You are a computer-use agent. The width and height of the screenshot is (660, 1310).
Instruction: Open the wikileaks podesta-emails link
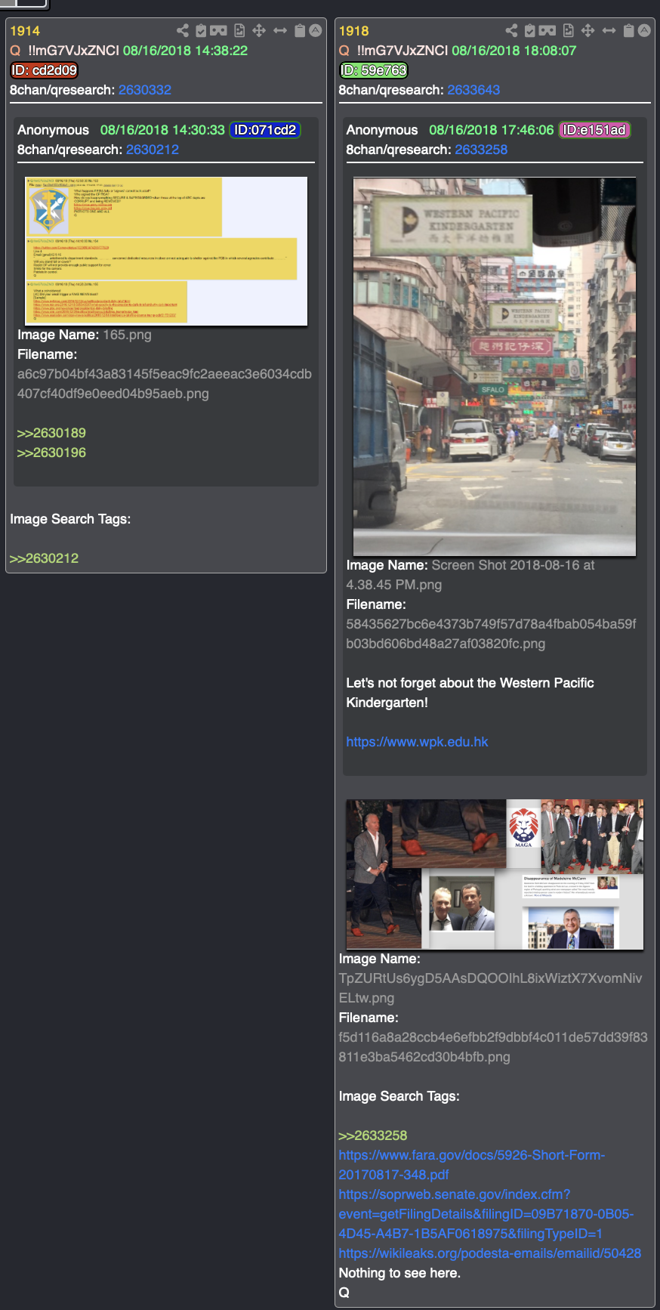click(x=490, y=1253)
